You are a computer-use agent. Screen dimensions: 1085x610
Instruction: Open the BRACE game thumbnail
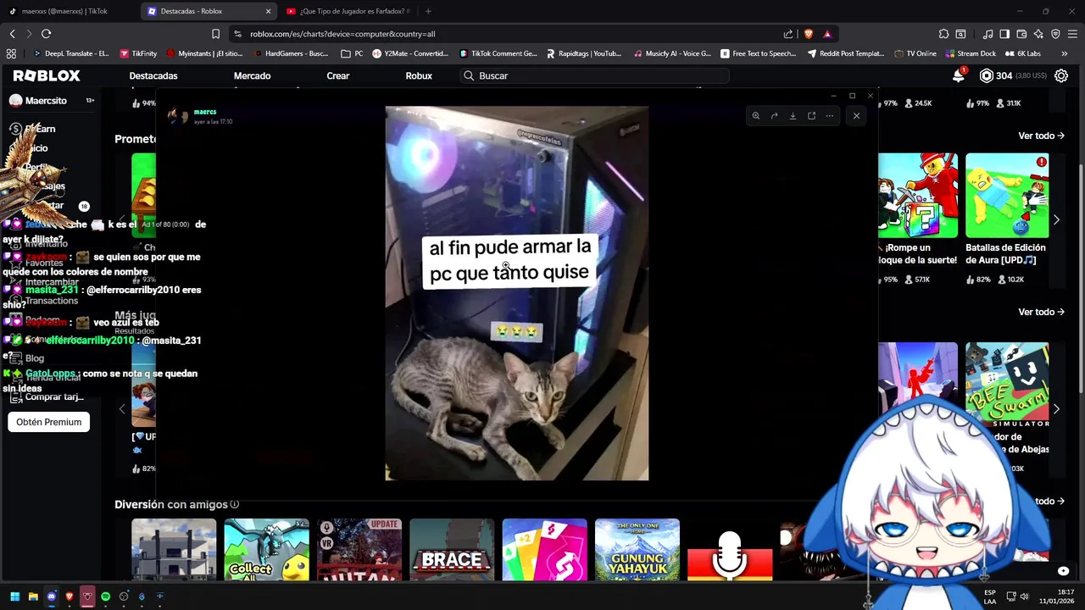452,550
